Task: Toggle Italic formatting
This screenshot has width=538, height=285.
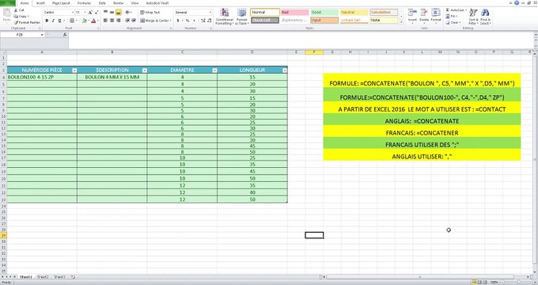Action: click(x=53, y=21)
